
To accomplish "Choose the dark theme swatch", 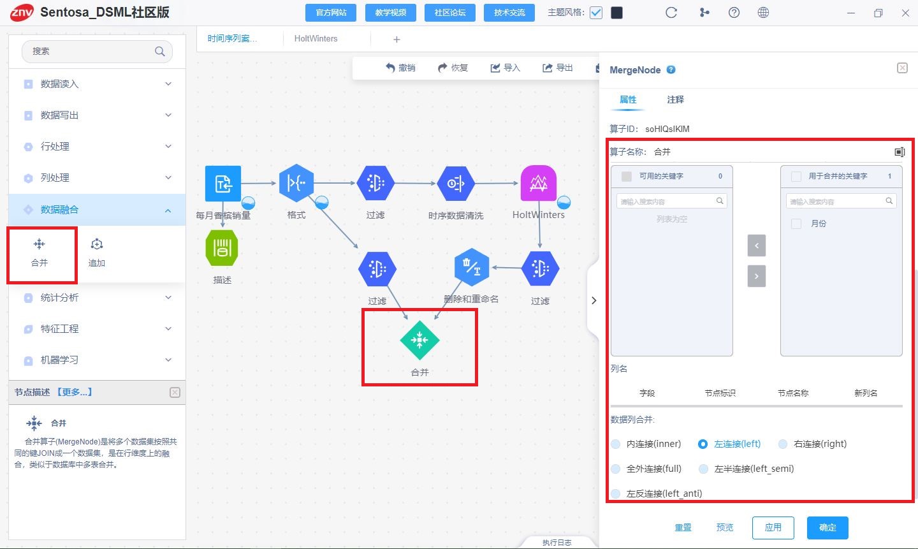I will tap(616, 13).
